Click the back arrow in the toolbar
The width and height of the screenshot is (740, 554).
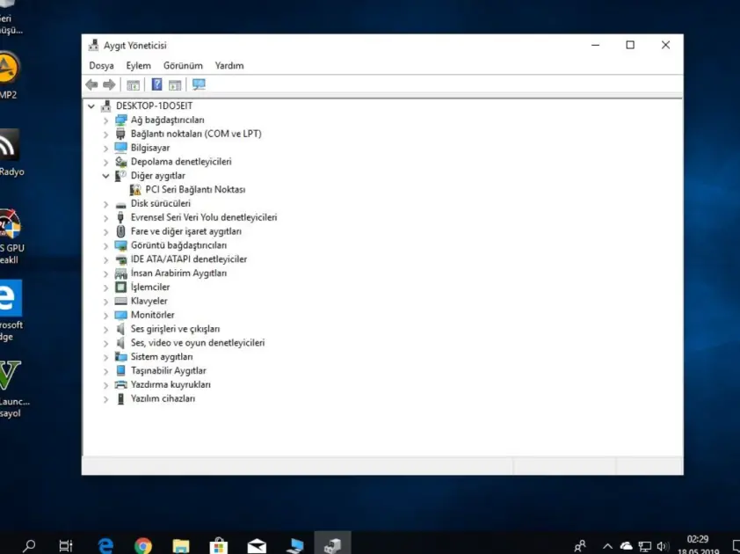point(91,84)
